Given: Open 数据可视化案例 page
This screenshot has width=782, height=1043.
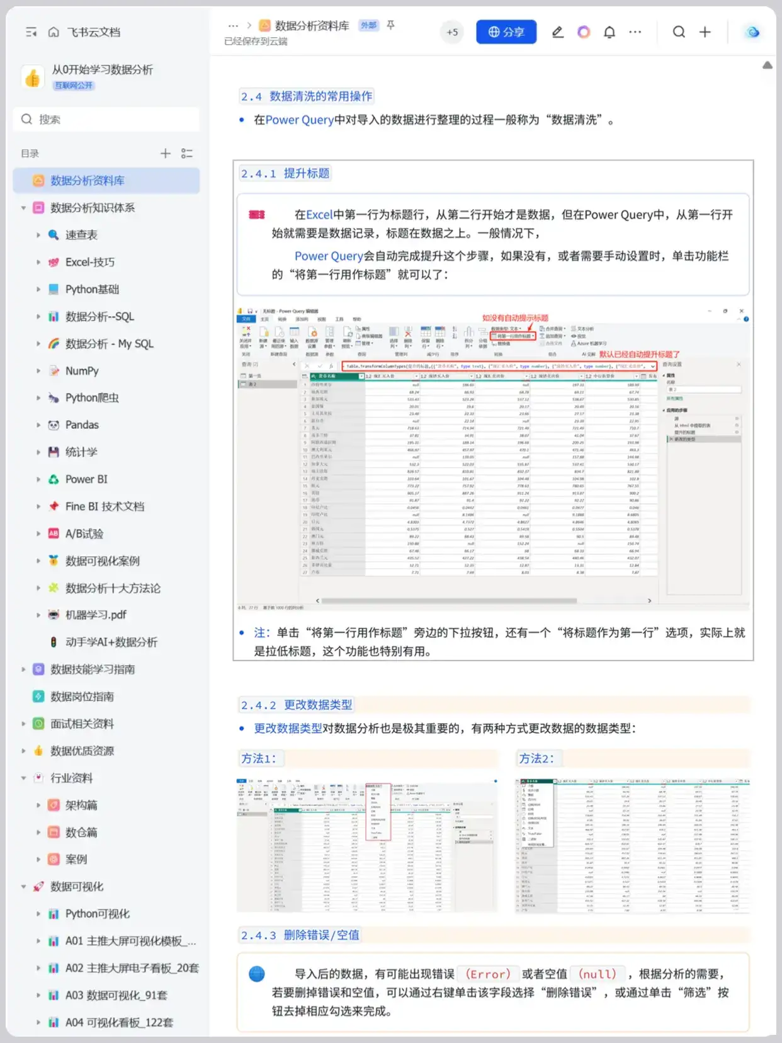Looking at the screenshot, I should 103,561.
